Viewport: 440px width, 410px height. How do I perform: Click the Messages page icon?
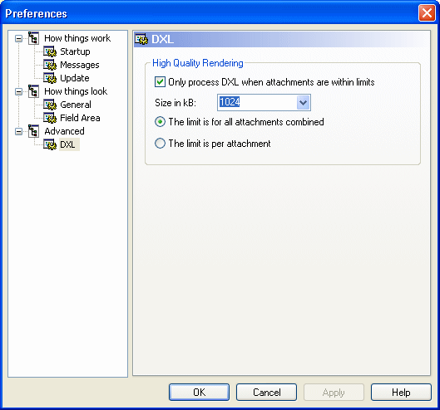coord(50,65)
